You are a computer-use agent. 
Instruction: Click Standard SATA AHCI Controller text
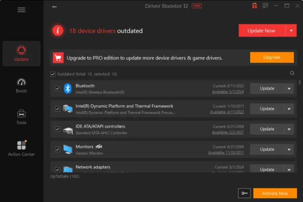point(101,133)
